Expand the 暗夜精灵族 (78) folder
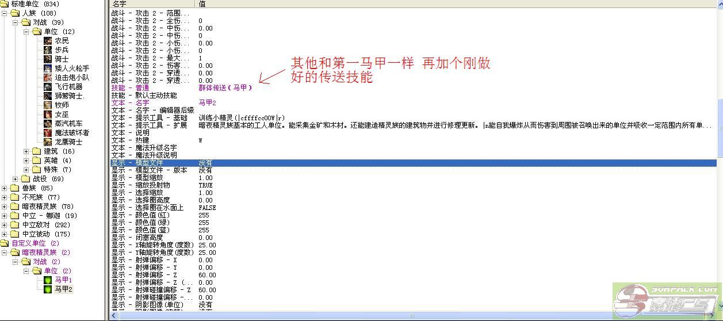Image resolution: width=723 pixels, height=321 pixels. (x=5, y=207)
